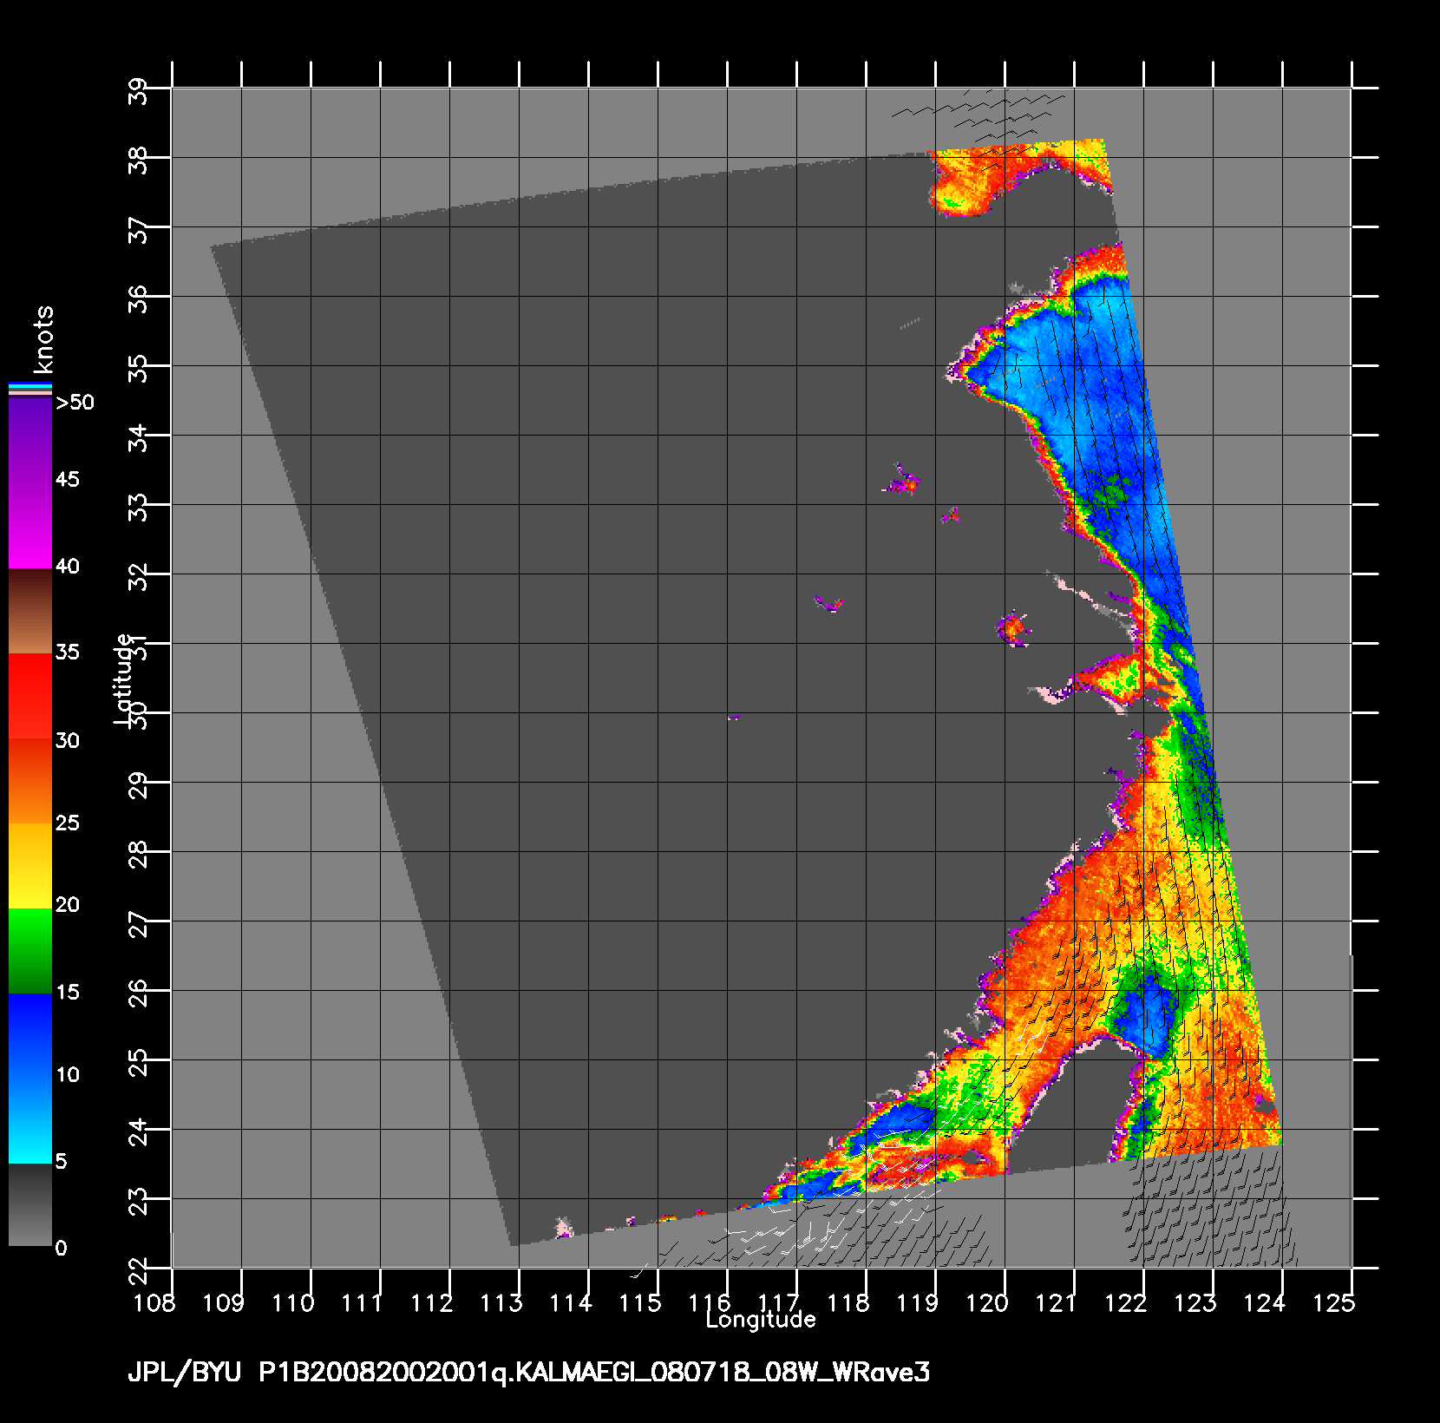
Task: Click the longitude tick label '110'
Action: [292, 1302]
